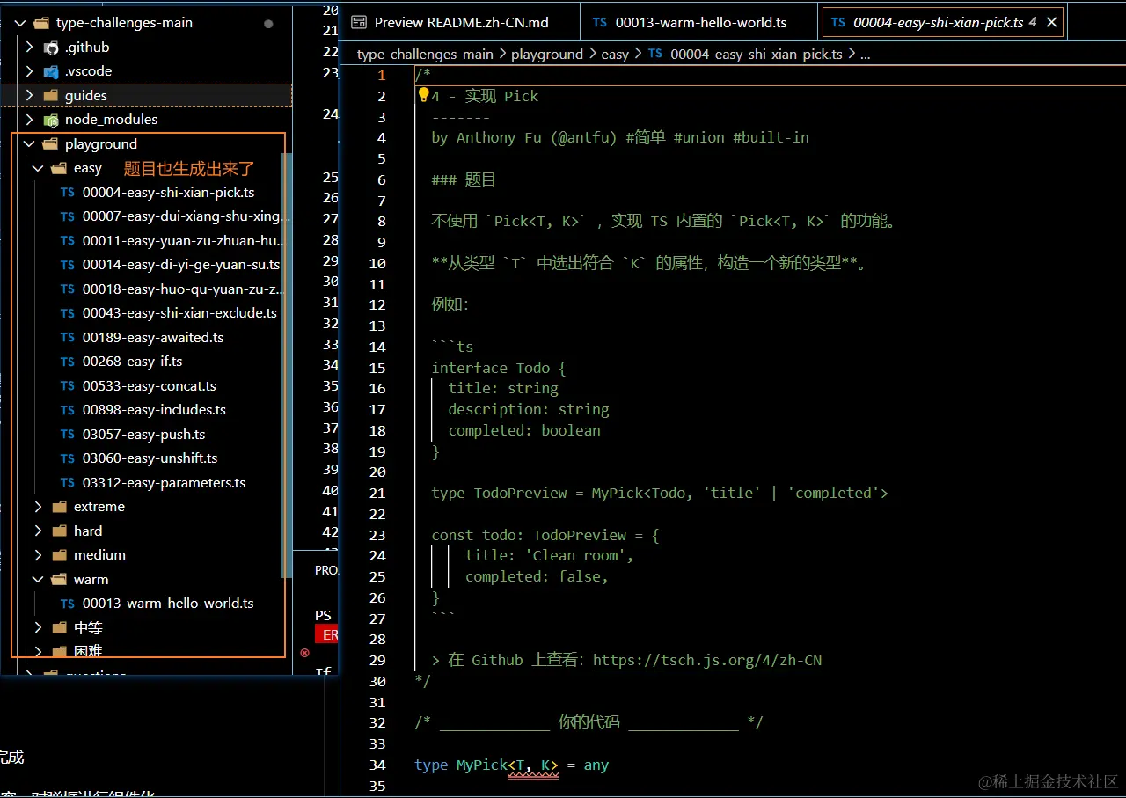Click type-challenges-main in the breadcrumb

click(x=425, y=54)
